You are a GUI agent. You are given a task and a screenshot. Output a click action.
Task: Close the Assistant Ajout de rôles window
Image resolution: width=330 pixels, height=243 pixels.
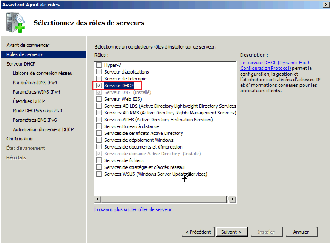pyautogui.click(x=326, y=4)
